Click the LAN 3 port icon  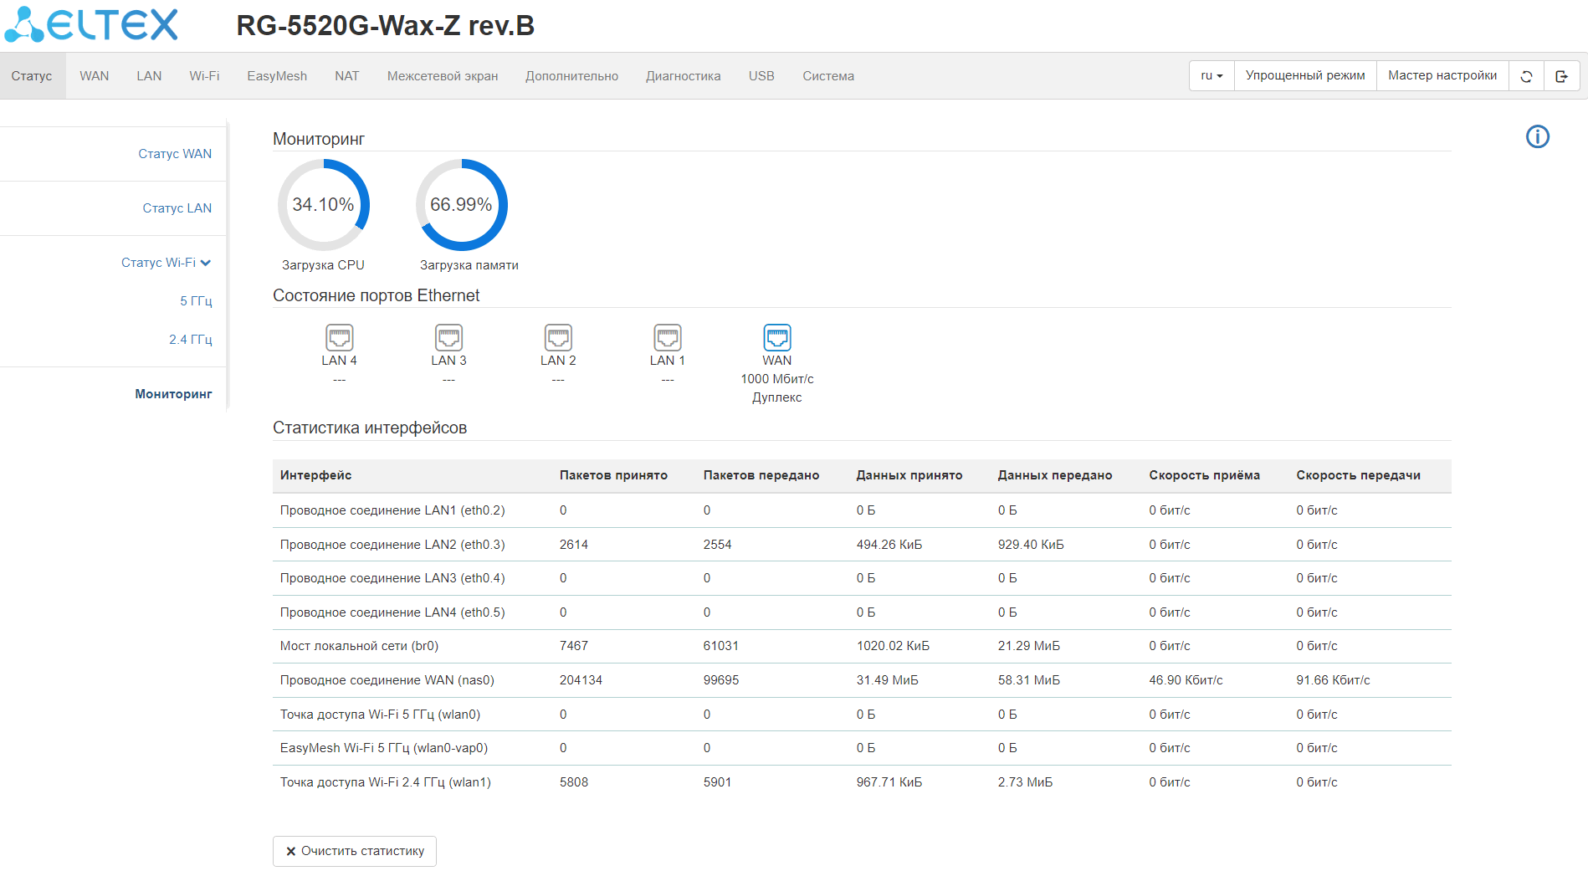point(448,337)
